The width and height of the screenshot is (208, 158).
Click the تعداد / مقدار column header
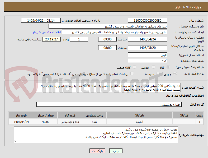[x=46, y=115]
